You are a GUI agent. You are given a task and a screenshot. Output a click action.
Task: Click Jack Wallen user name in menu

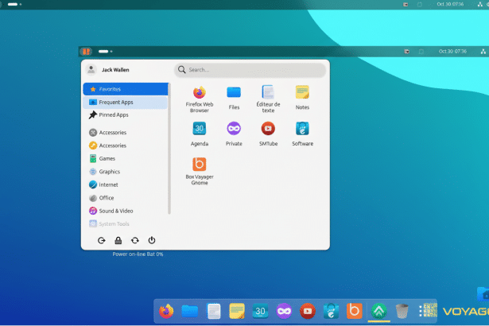[x=115, y=70]
